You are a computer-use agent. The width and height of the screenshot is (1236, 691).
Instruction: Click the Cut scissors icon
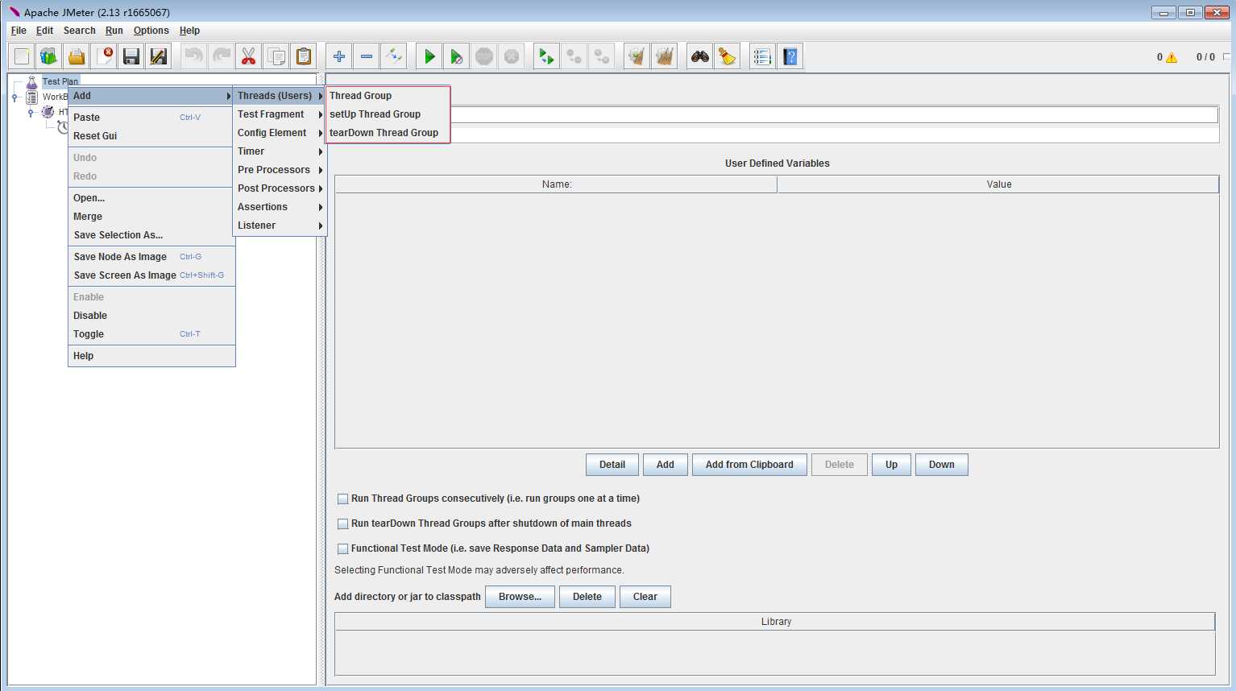click(x=249, y=56)
